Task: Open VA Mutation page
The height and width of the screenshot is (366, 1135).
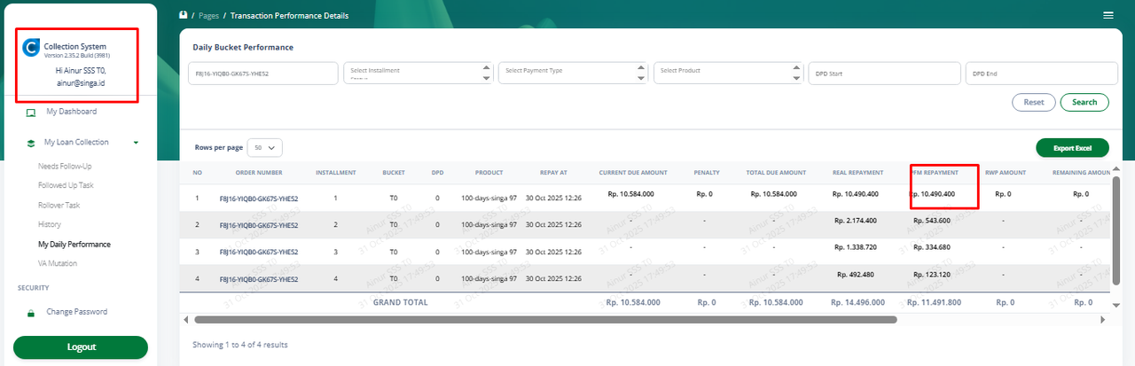Action: (x=58, y=263)
